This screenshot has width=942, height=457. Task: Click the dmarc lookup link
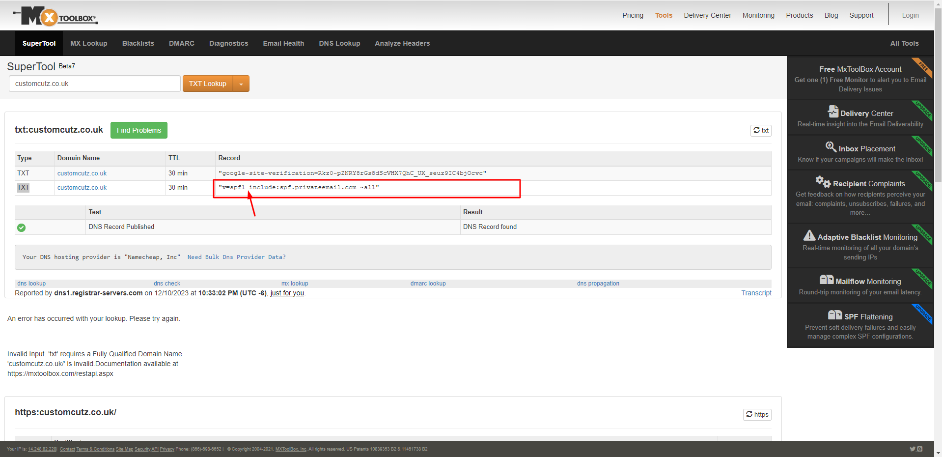[x=428, y=284]
